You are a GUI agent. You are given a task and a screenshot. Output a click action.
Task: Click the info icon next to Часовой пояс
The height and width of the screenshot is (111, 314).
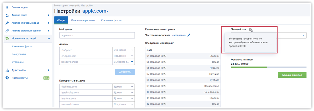click(x=250, y=30)
